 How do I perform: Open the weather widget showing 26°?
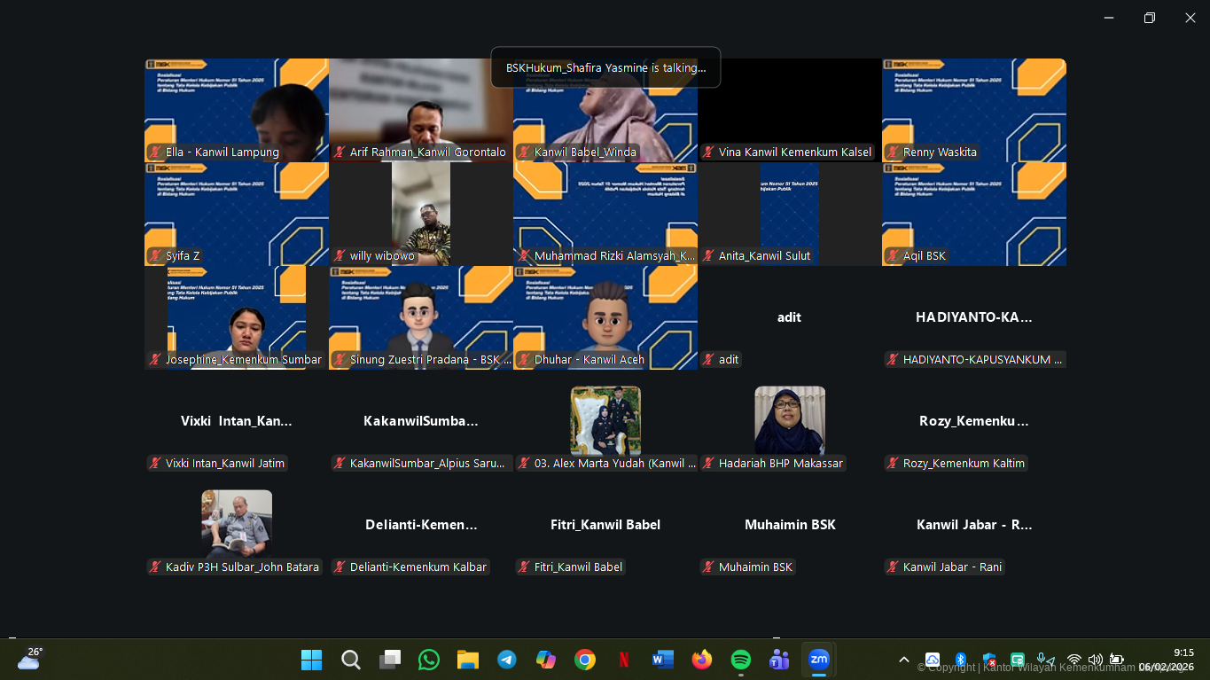click(31, 660)
